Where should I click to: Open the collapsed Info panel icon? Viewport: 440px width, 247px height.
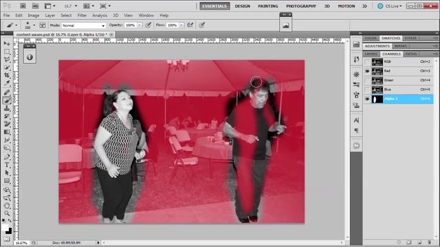coord(30,57)
